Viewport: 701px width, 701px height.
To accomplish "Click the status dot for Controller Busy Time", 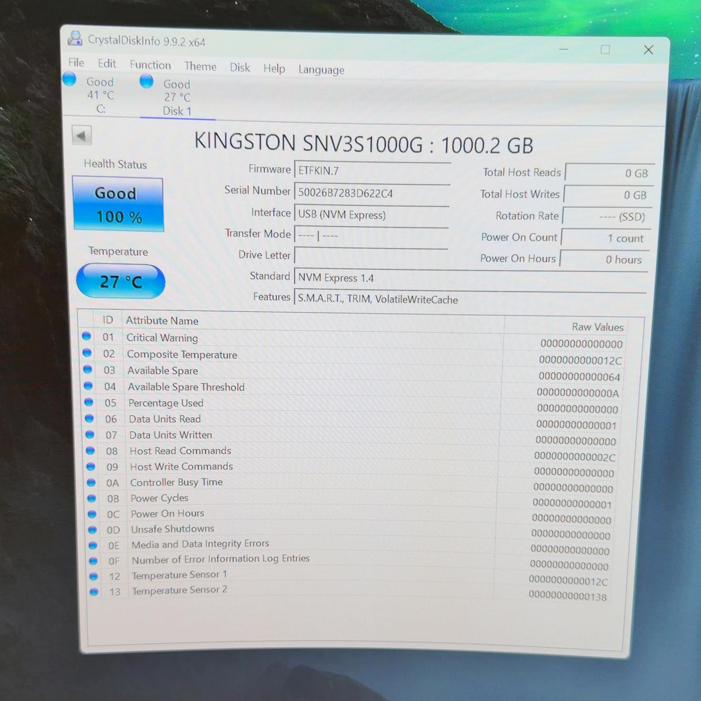I will coord(91,482).
